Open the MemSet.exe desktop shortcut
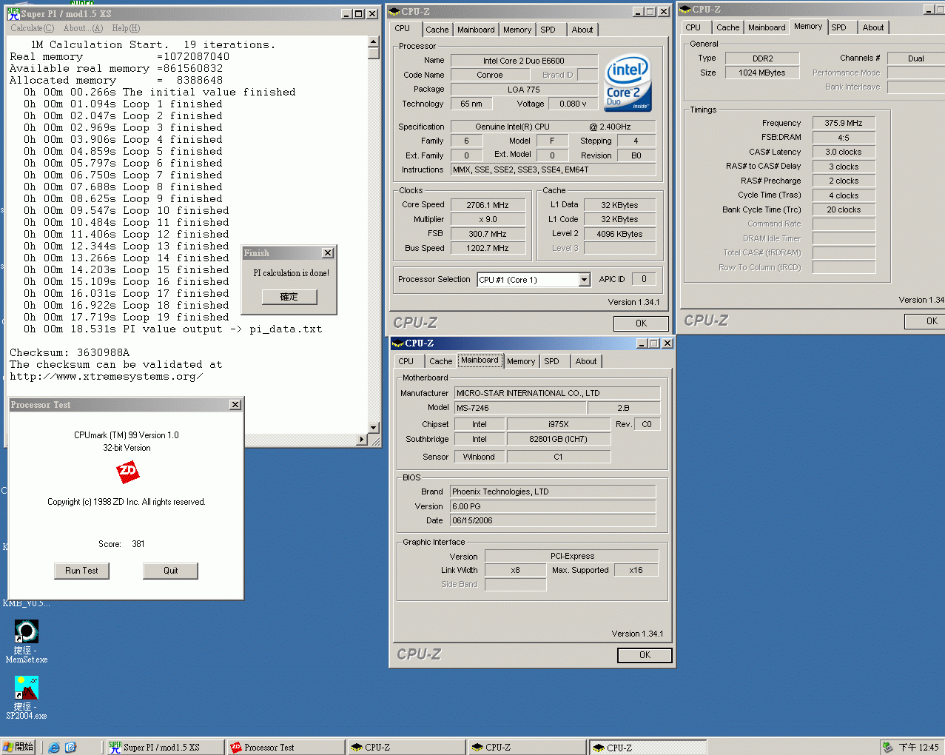The height and width of the screenshot is (755, 945). 27,631
